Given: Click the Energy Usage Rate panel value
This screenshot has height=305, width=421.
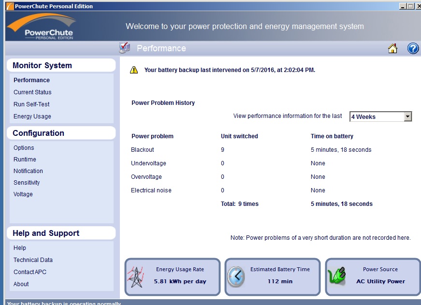Looking at the screenshot, I should coord(180,281).
